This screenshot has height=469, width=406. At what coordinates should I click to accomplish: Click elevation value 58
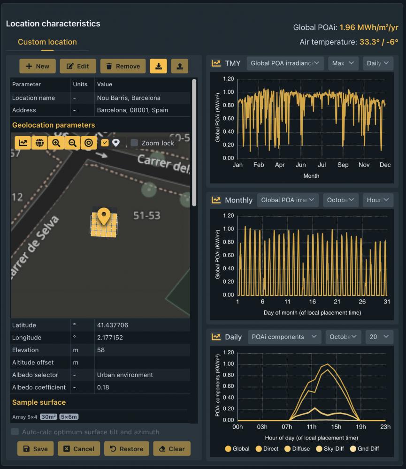[100, 350]
